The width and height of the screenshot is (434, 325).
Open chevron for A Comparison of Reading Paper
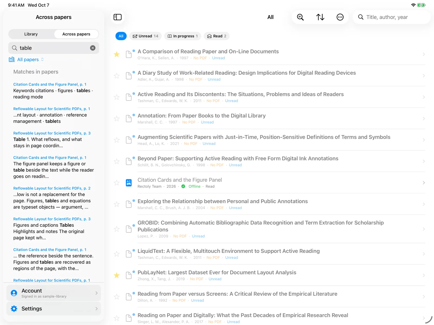click(x=423, y=54)
